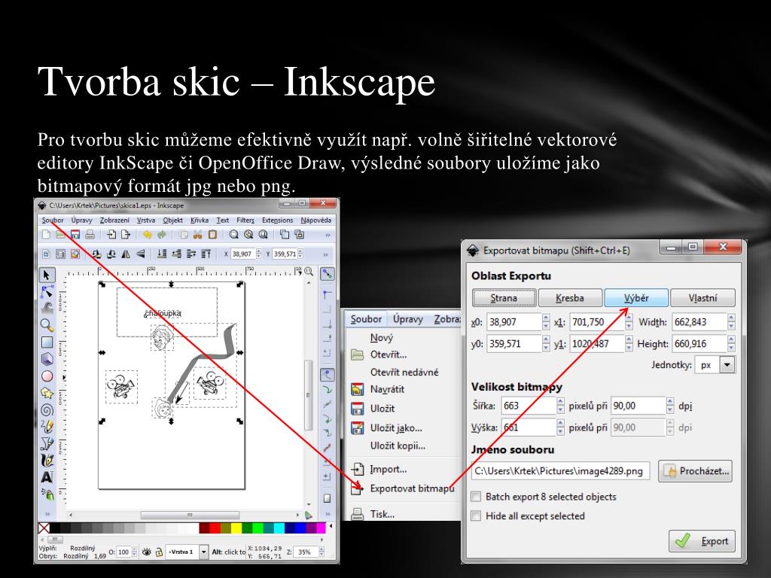The height and width of the screenshot is (578, 771).
Task: Open the Křivka menu
Action: tap(200, 221)
